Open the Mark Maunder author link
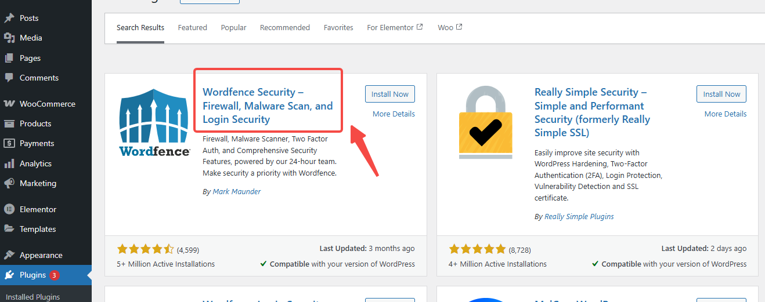Image resolution: width=765 pixels, height=302 pixels. click(236, 192)
